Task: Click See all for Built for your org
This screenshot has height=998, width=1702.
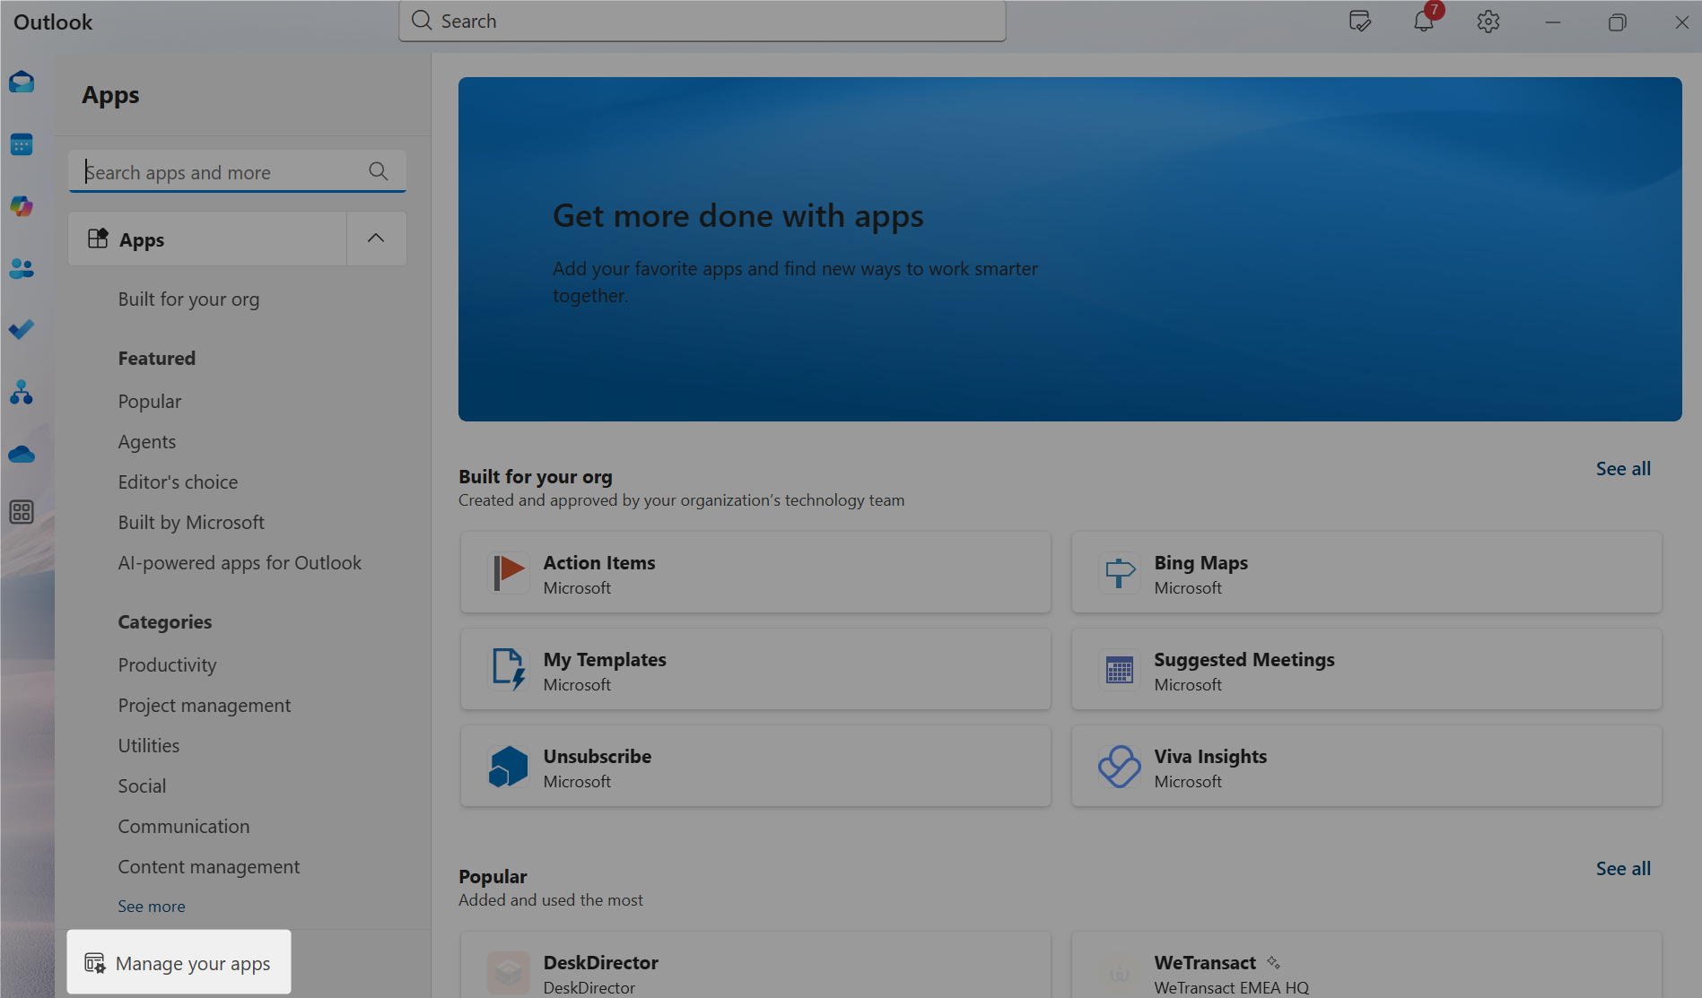Action: [1623, 469]
